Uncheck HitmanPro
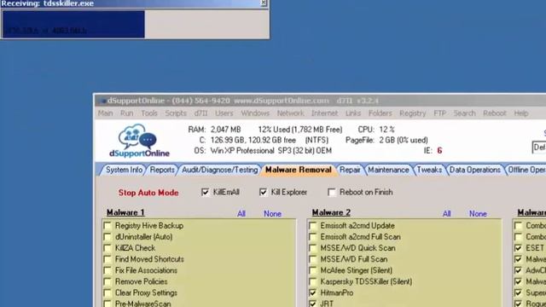The height and width of the screenshot is (307, 546). (x=313, y=293)
